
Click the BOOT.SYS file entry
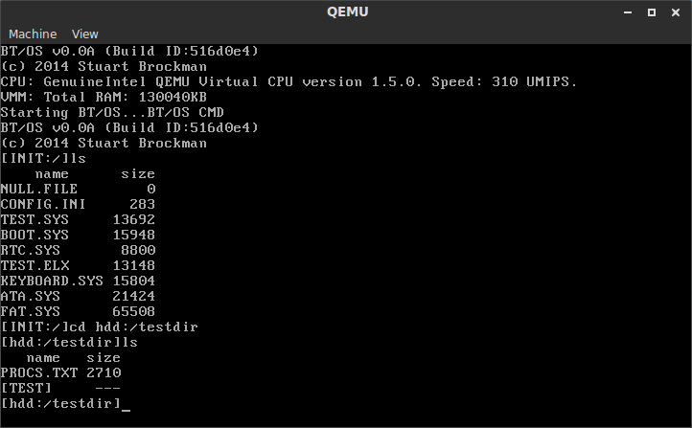tap(35, 235)
